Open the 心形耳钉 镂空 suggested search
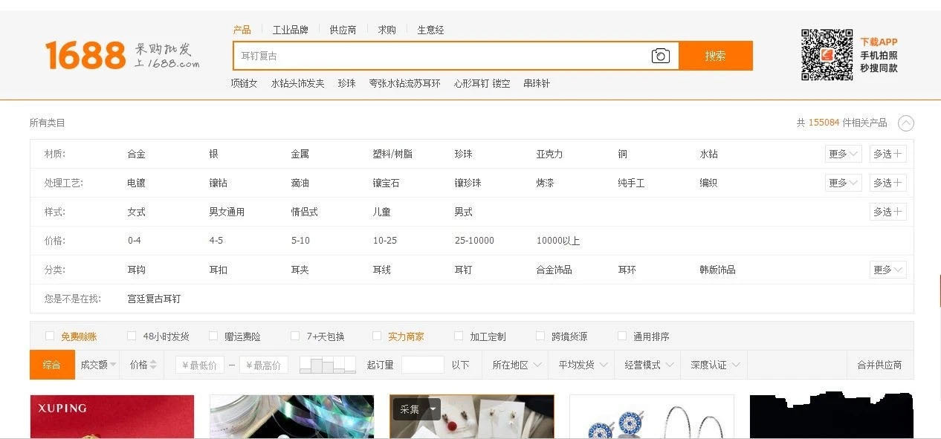This screenshot has height=439, width=941. coord(482,83)
